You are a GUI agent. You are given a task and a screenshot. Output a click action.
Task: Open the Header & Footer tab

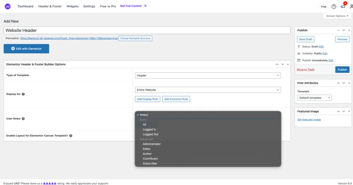pyautogui.click(x=50, y=6)
